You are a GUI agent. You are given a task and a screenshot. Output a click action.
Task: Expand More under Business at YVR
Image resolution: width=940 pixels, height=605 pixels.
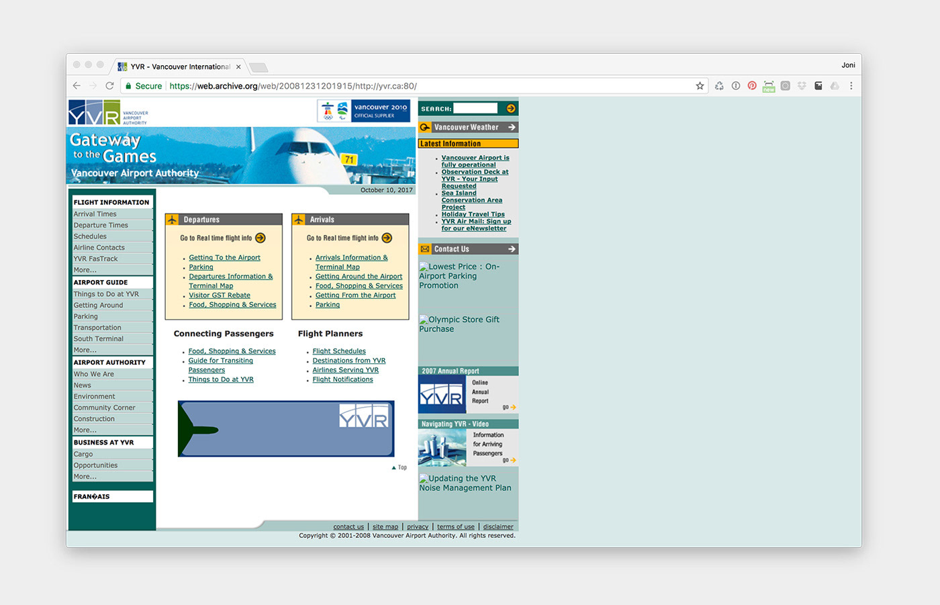(85, 476)
